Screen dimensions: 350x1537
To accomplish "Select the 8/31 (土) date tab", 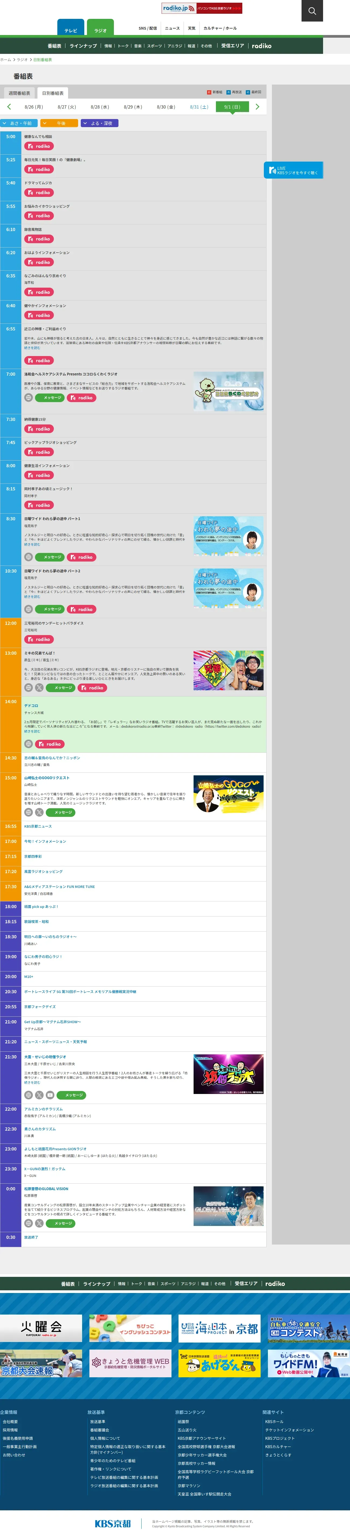I will (199, 107).
